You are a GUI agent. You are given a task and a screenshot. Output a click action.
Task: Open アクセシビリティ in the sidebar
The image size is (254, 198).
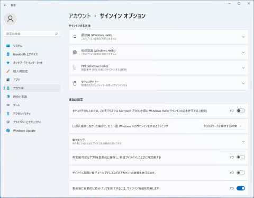pyautogui.click(x=32, y=114)
